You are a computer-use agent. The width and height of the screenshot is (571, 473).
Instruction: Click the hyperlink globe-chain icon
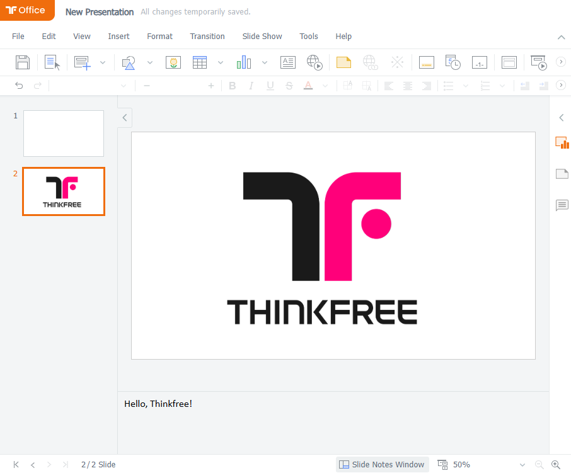(x=371, y=62)
